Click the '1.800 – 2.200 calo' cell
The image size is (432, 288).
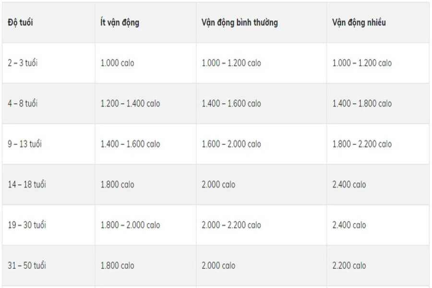coord(362,144)
